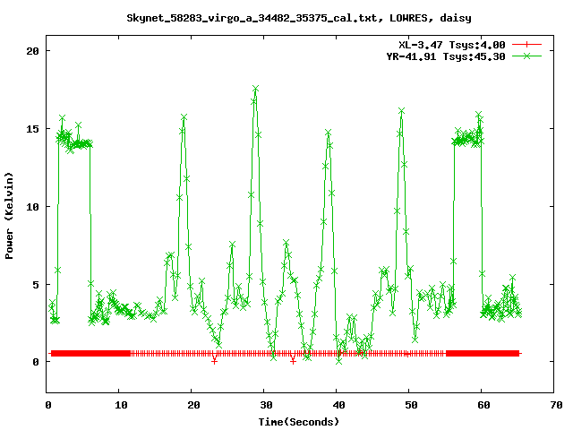This screenshot has width=573, height=430.
Task: Click the y-axis tick label 20
Action: (x=32, y=51)
